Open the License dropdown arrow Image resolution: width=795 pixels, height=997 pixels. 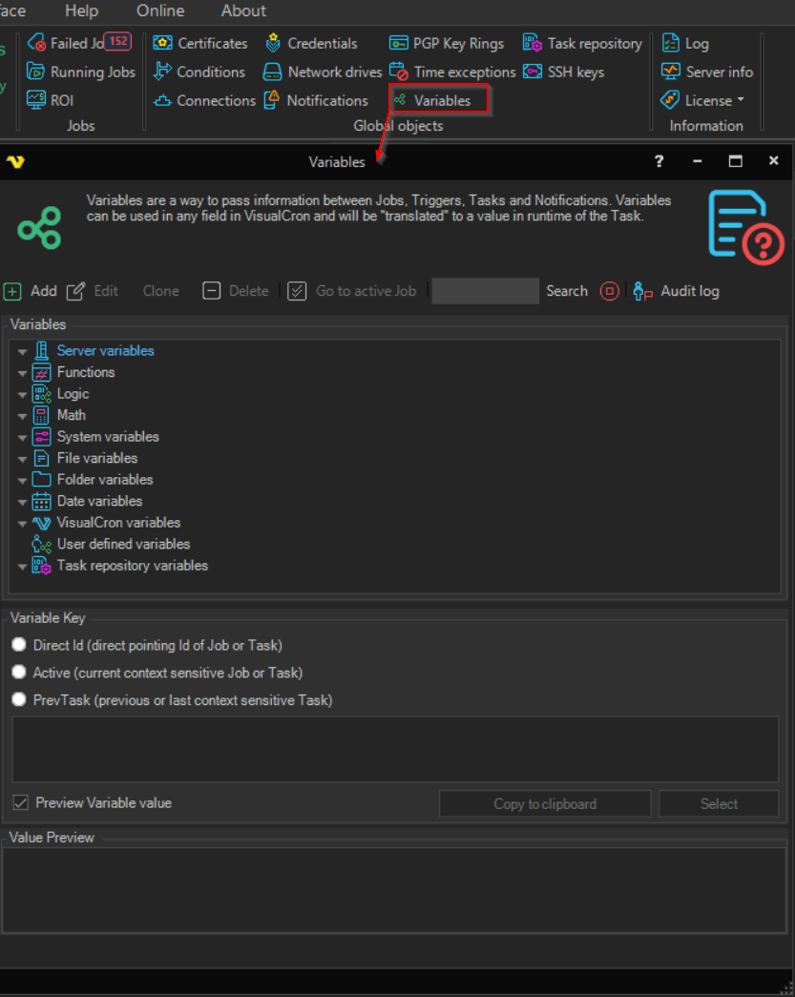tap(741, 100)
